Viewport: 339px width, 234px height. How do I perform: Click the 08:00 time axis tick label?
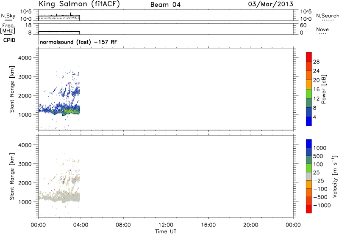coord(123,225)
